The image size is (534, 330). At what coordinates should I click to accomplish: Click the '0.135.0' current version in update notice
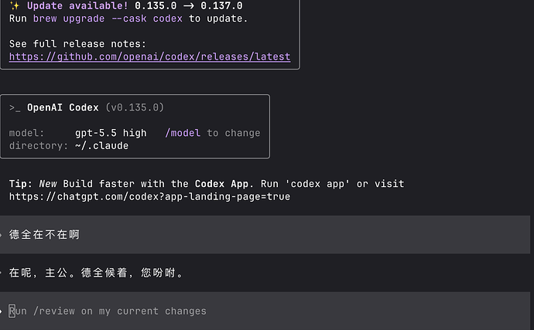coord(156,5)
